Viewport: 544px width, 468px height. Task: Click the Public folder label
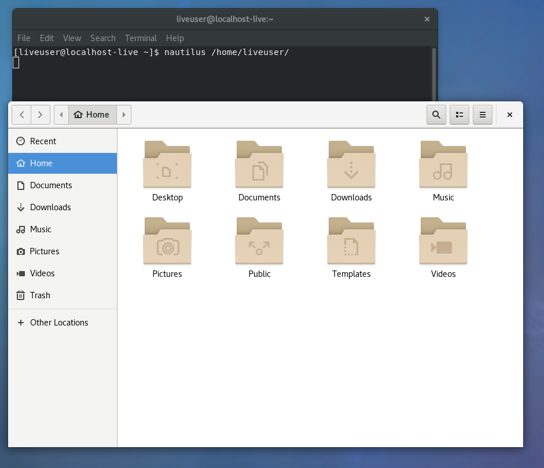click(259, 274)
